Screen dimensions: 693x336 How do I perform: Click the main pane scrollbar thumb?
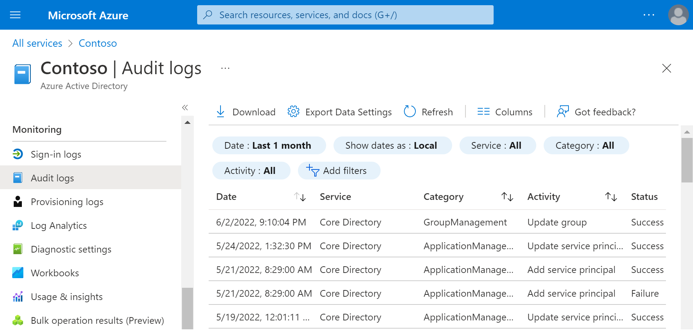687,160
